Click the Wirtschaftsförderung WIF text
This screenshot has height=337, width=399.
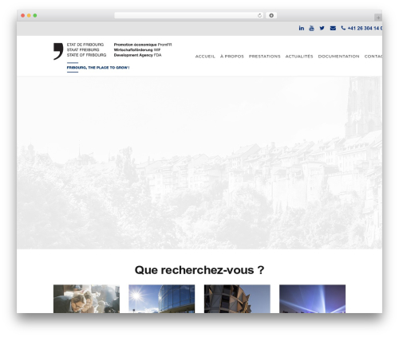[137, 49]
